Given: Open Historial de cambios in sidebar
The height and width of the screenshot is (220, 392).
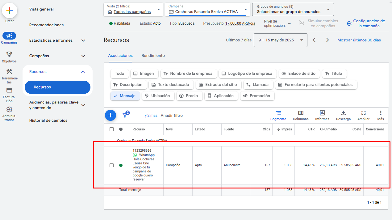Looking at the screenshot, I should tap(48, 121).
